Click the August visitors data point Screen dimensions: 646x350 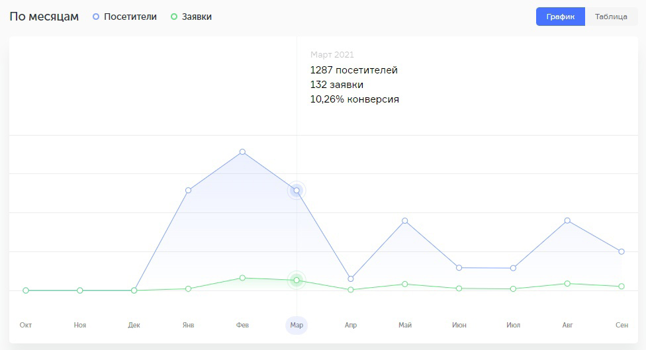tap(567, 221)
